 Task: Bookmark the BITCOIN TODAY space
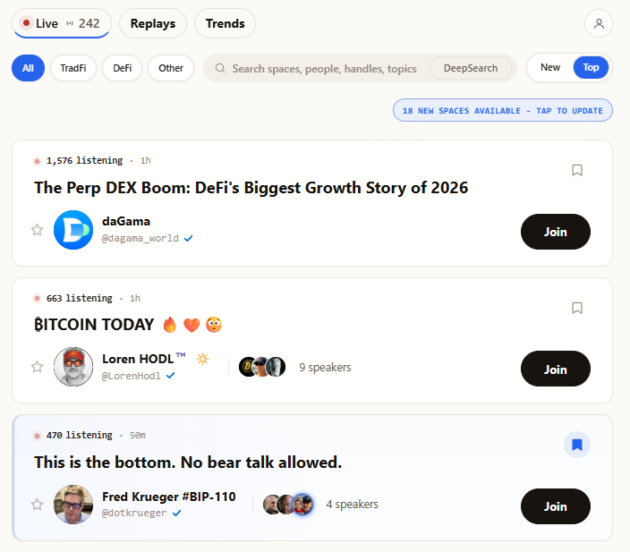(x=577, y=308)
